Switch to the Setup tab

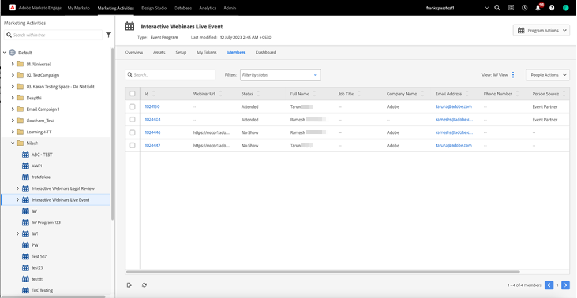click(x=181, y=53)
